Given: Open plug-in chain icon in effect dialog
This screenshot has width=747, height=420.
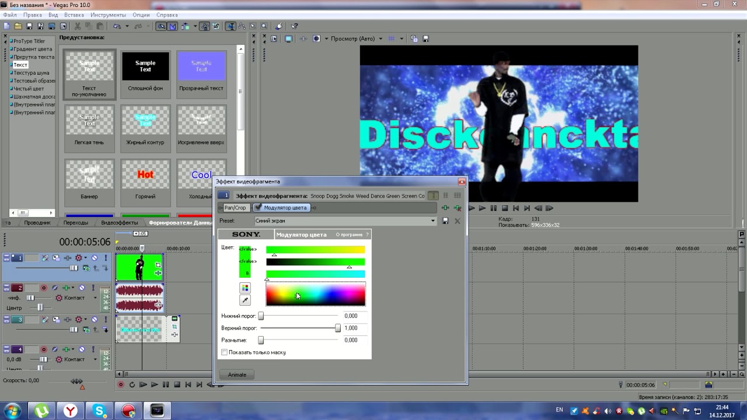Looking at the screenshot, I should click(445, 208).
